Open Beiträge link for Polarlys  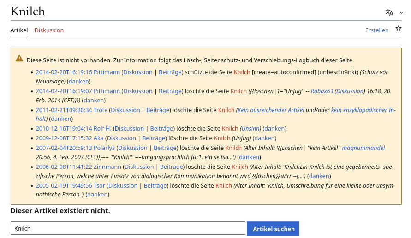pyautogui.click(x=165, y=148)
